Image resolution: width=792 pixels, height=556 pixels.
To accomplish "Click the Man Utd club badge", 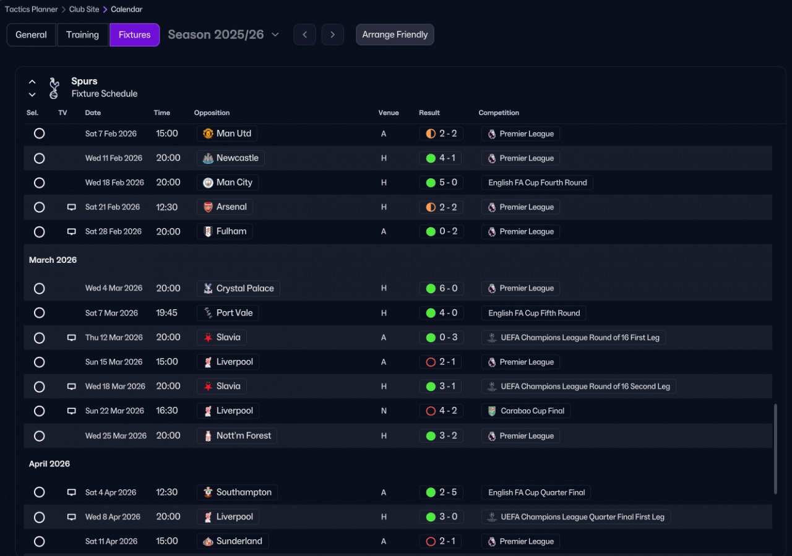I will pyautogui.click(x=208, y=134).
